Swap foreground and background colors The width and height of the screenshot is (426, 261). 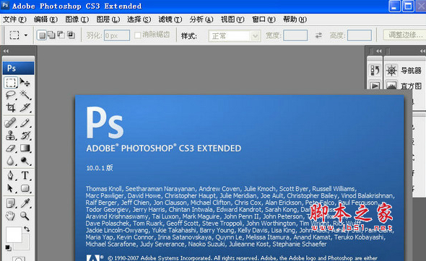point(27,229)
